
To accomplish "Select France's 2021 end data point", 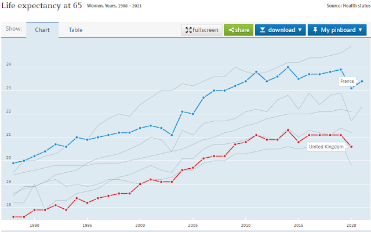I will [x=362, y=81].
